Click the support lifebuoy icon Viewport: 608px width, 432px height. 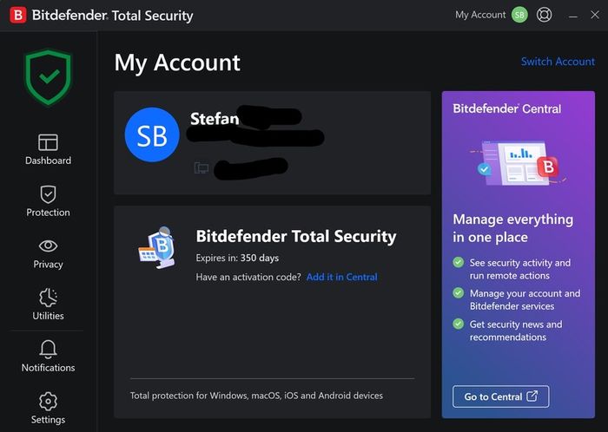(x=544, y=15)
